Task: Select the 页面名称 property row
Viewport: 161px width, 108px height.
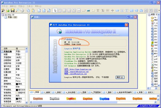Action: pos(13,52)
